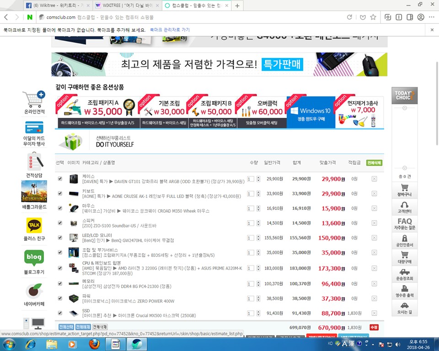This screenshot has height=351, width=439.
Task: Adjust quantity stepper for 메모리 row
Action: tap(258, 284)
